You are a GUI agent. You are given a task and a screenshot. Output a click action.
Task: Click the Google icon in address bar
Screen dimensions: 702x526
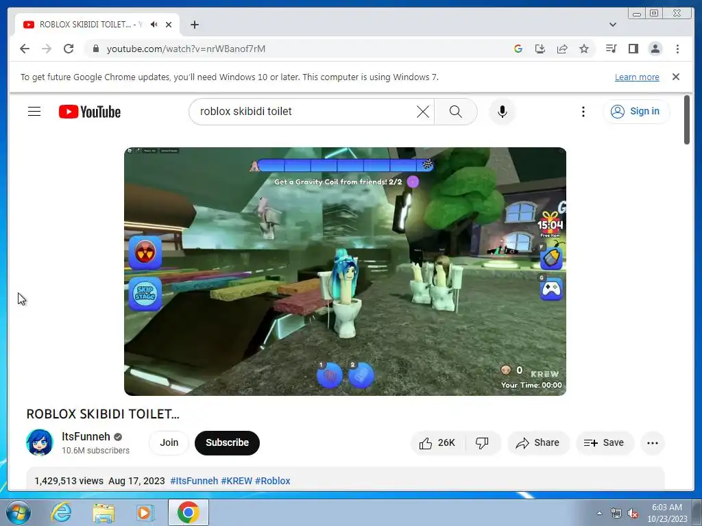point(518,49)
